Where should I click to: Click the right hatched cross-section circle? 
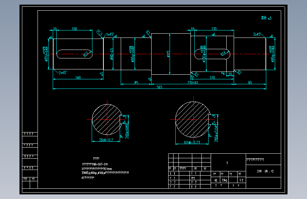[193, 119]
